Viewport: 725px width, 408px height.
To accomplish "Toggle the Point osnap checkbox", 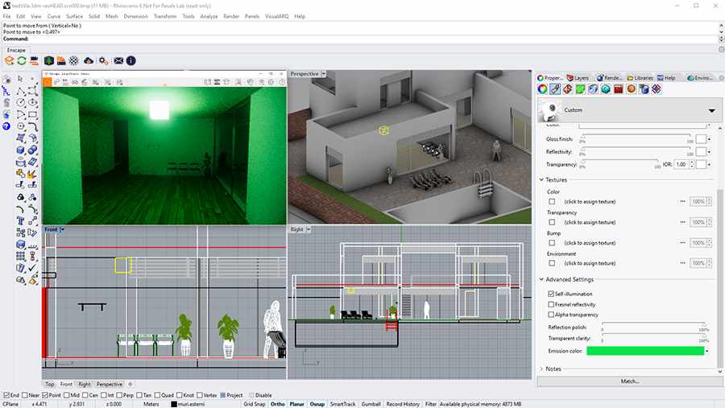I will tap(45, 395).
